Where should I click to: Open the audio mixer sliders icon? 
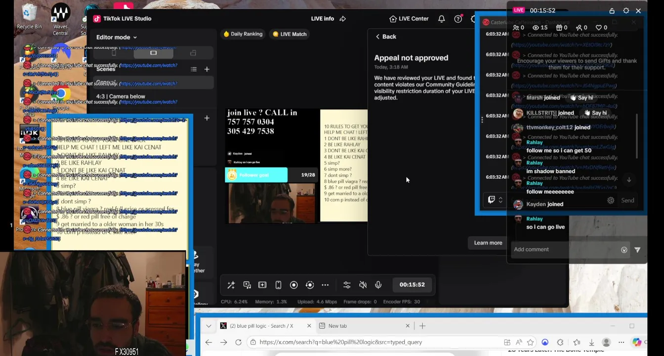(x=347, y=285)
